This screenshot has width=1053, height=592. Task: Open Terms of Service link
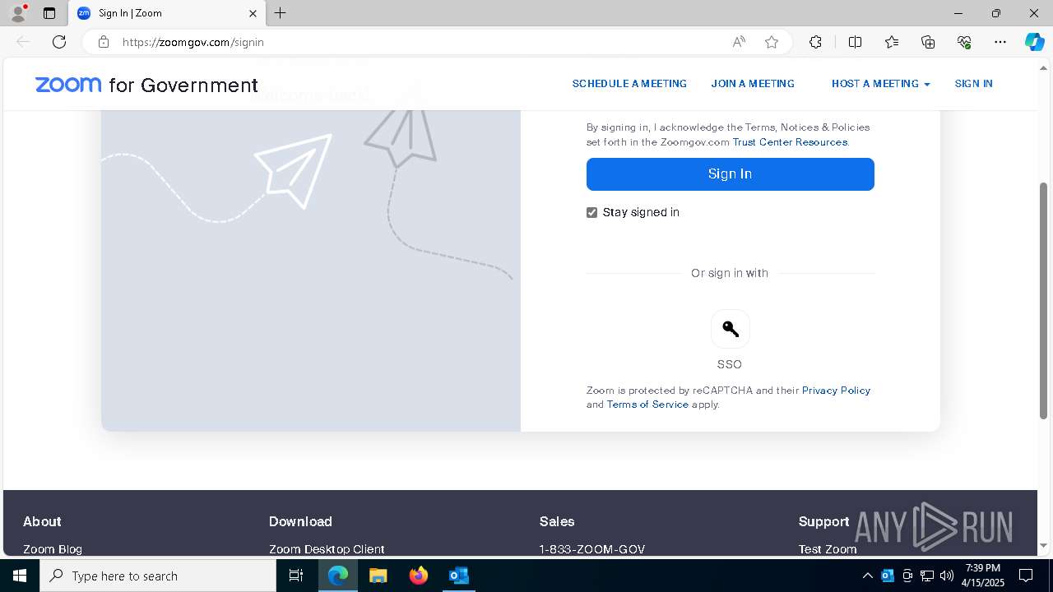[647, 405]
